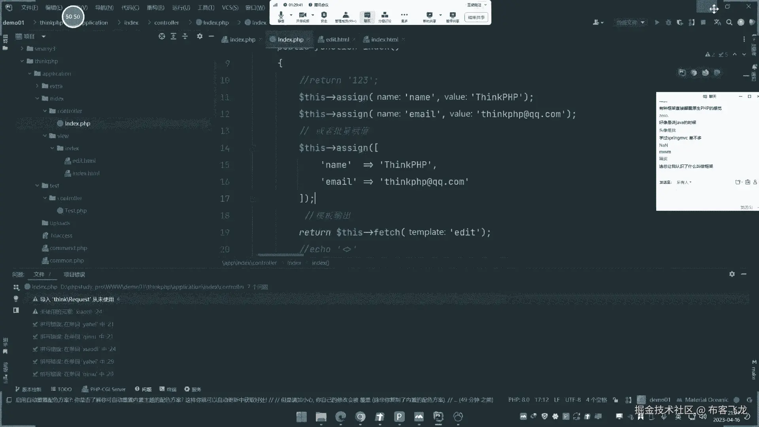Toggle the quick fix lightbulb in problems panel
Image resolution: width=759 pixels, height=427 pixels.
[16, 299]
